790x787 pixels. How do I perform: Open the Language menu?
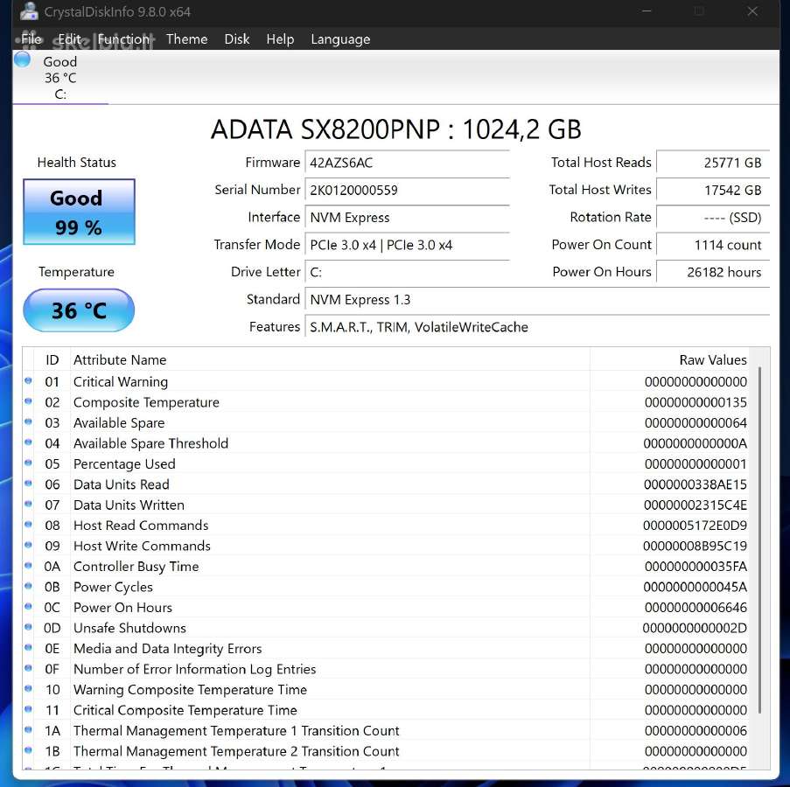click(x=340, y=38)
